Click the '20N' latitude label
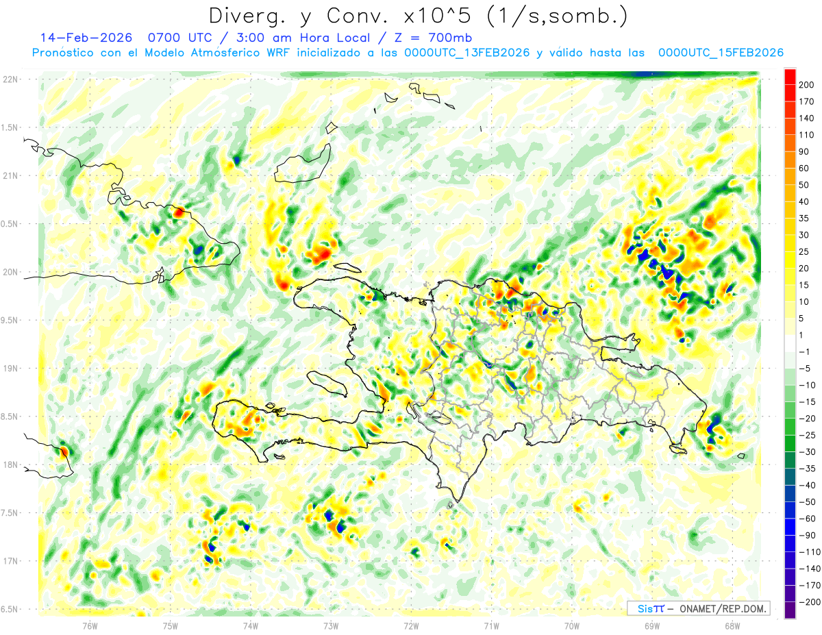Image resolution: width=822 pixels, height=635 pixels. [10, 272]
